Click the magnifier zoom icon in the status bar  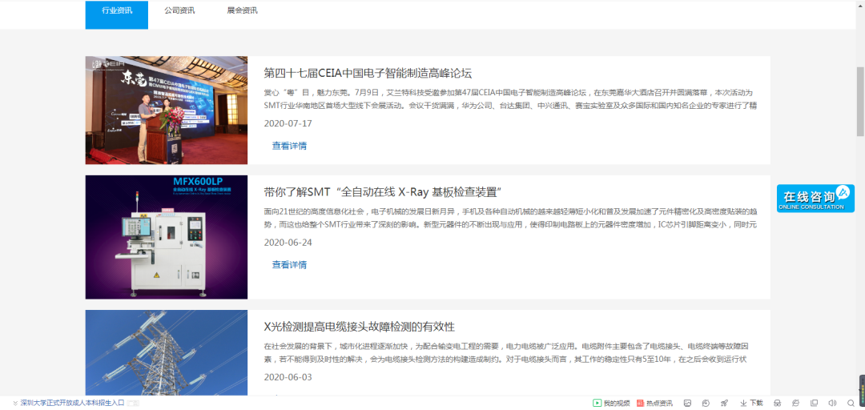[851, 404]
